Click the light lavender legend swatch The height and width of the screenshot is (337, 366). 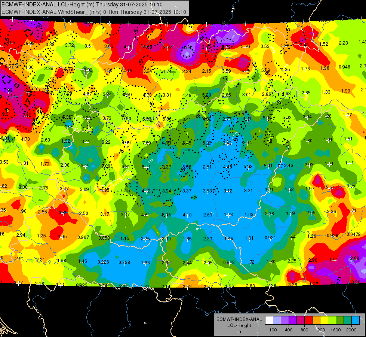277,320
